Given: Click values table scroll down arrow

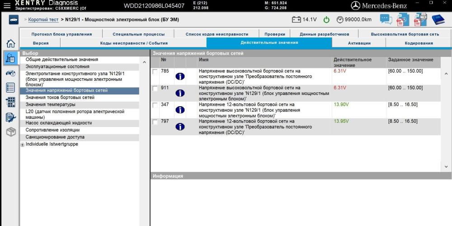Looking at the screenshot, I should pyautogui.click(x=446, y=166).
